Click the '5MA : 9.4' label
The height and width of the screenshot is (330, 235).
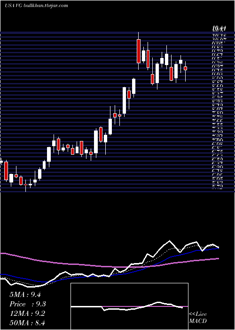coord(25,295)
